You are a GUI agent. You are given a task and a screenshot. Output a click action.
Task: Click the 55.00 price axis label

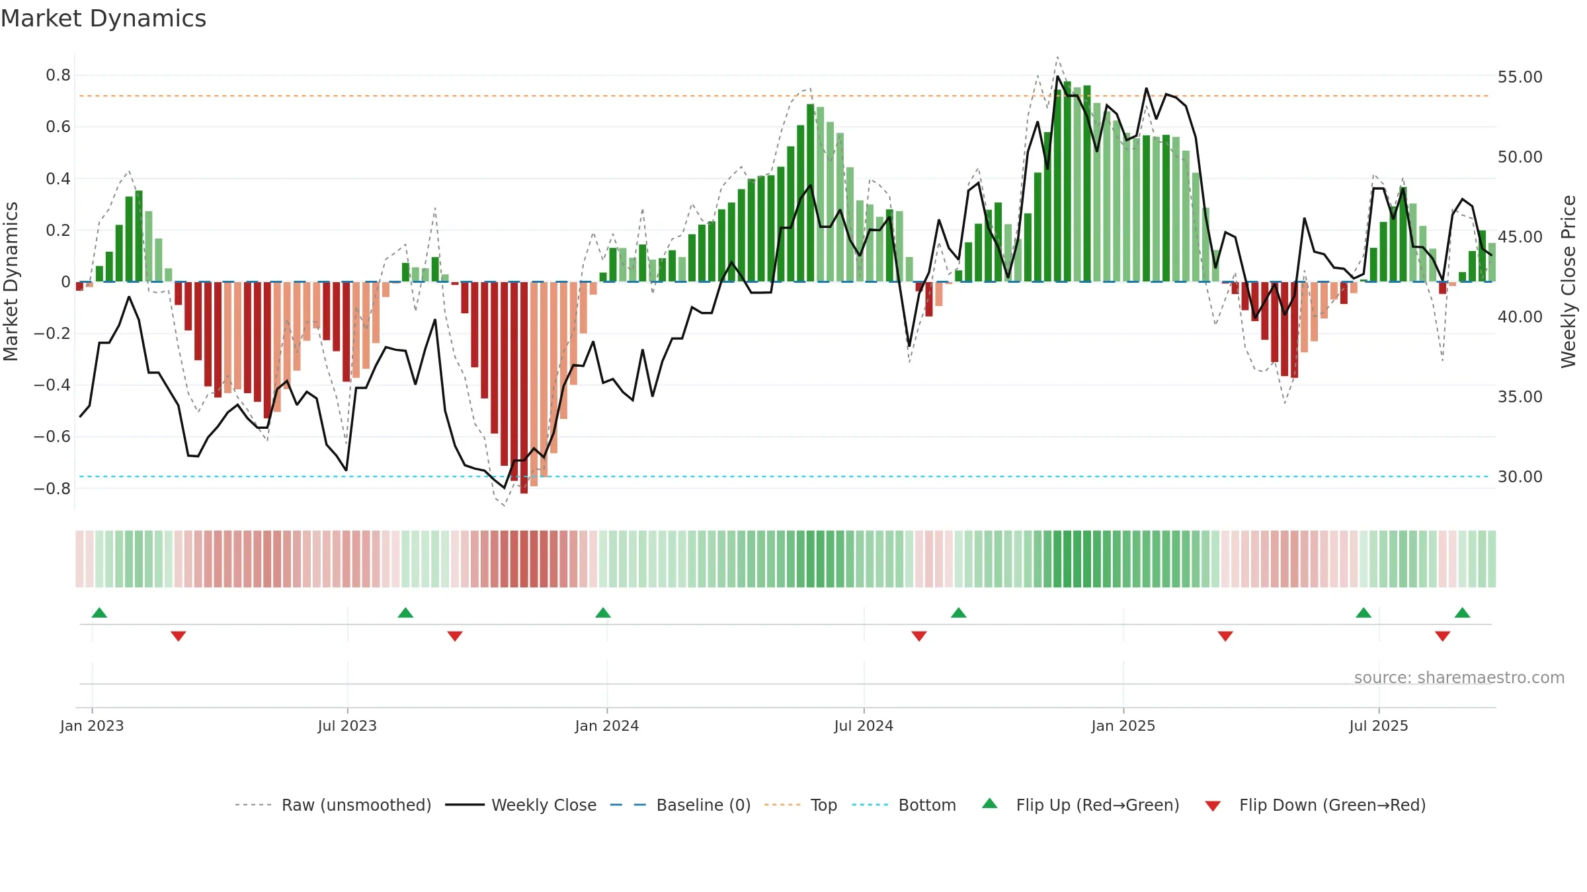[x=1520, y=77]
